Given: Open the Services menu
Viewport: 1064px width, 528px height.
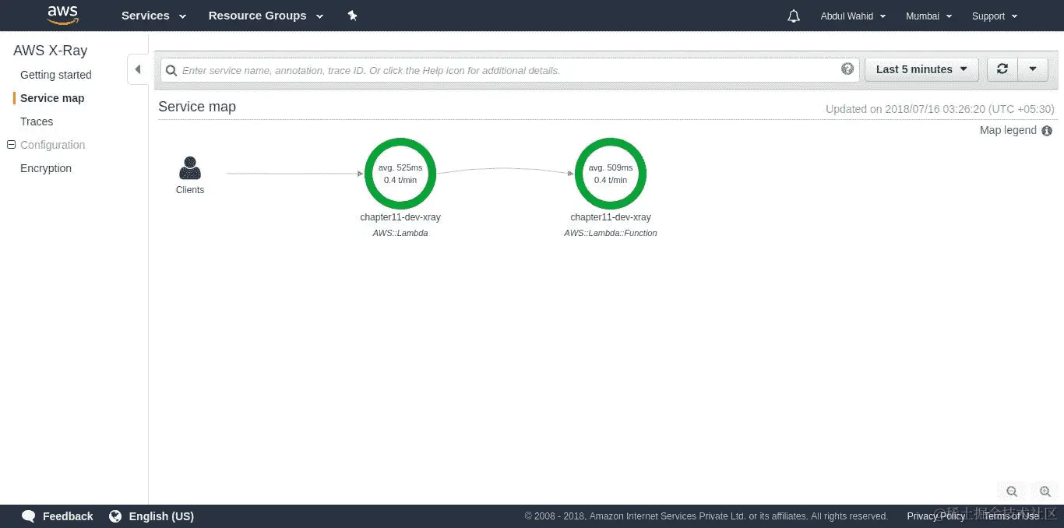Looking at the screenshot, I should tap(154, 16).
